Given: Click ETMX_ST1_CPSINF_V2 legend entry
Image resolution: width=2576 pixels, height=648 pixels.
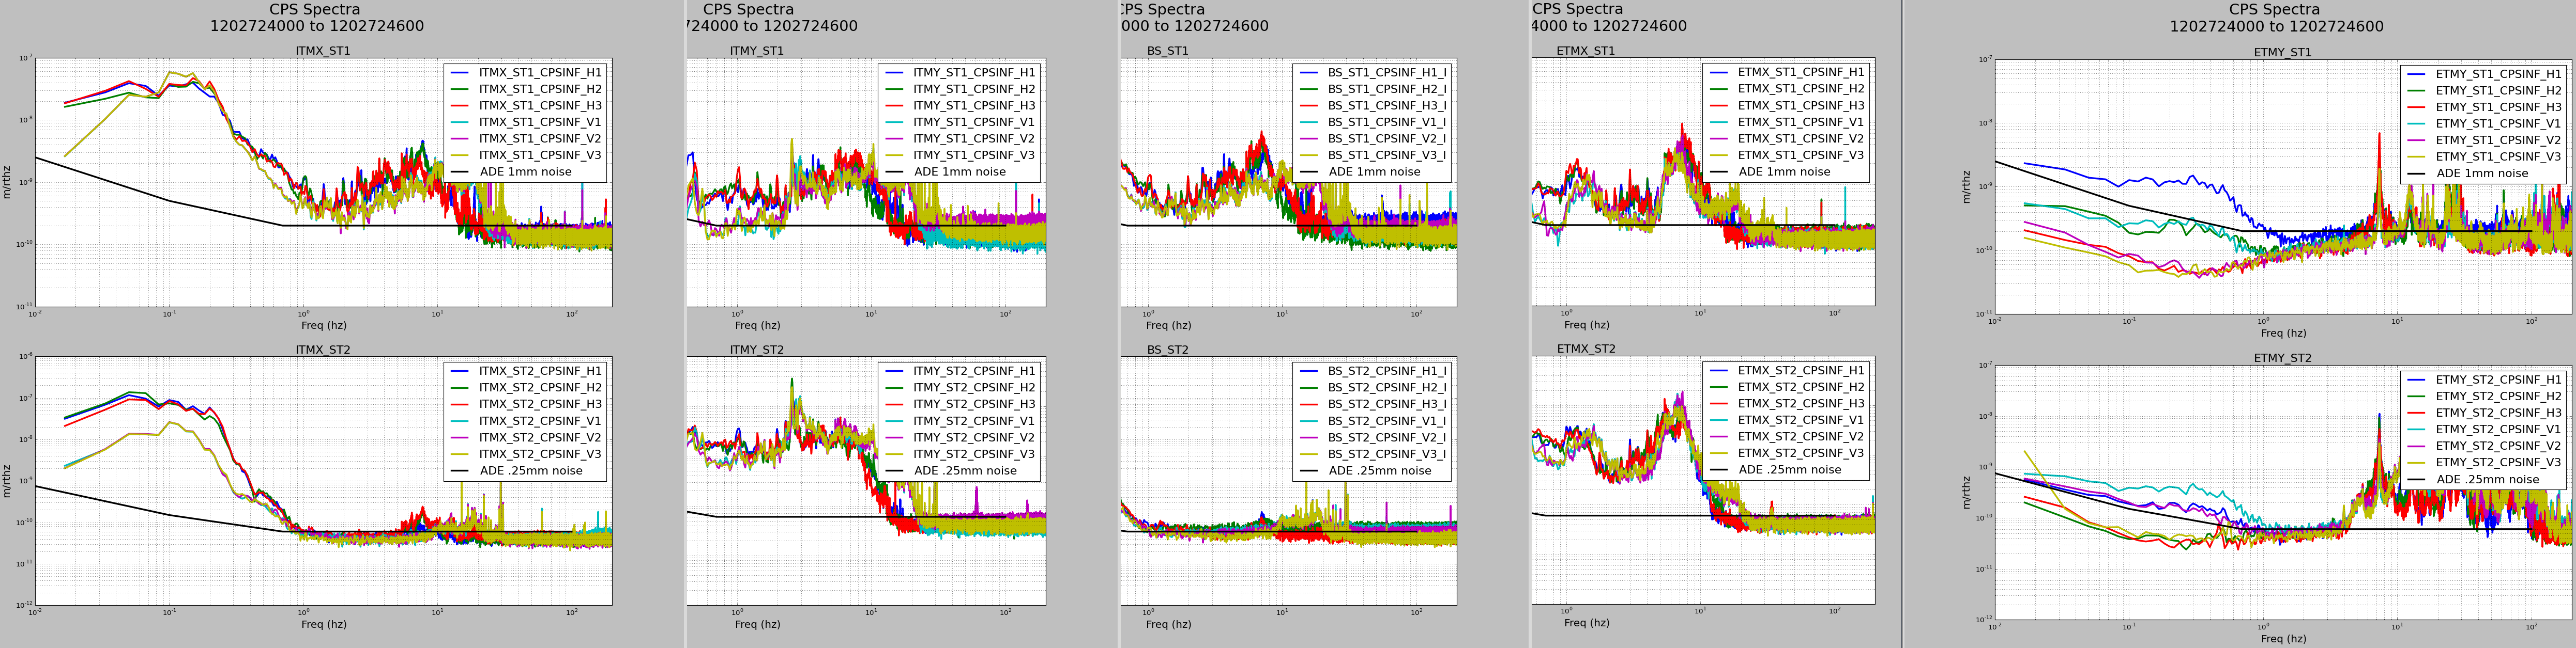Looking at the screenshot, I should (x=1800, y=139).
